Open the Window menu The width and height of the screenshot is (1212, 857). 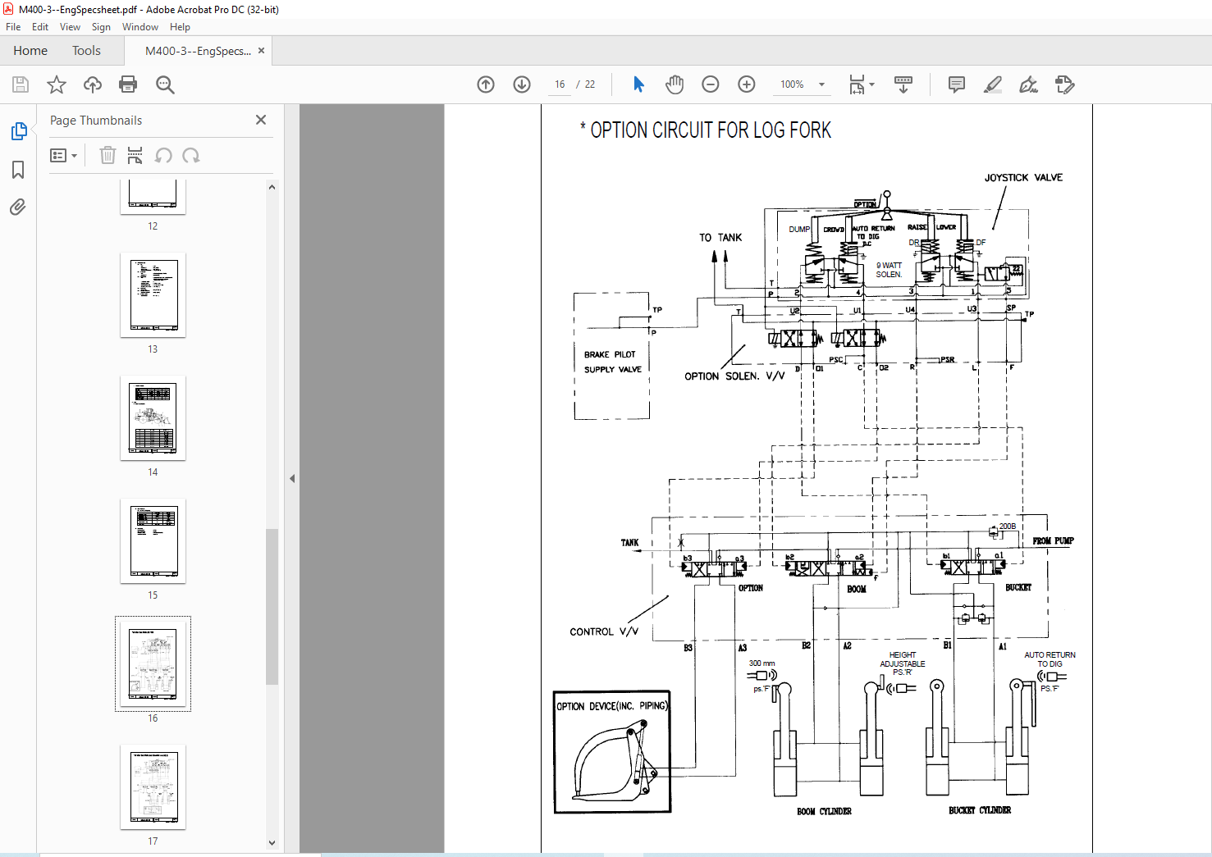pos(140,27)
